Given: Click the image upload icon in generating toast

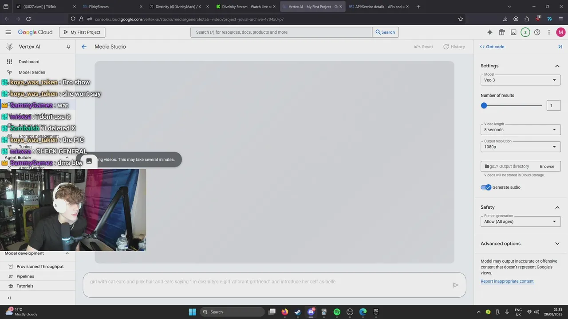Looking at the screenshot, I should pos(89,161).
